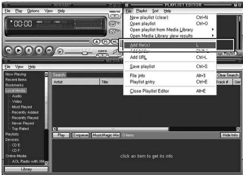This screenshot has width=243, height=175.
Task: Click the Eject open-file button
Action: (x=97, y=42)
